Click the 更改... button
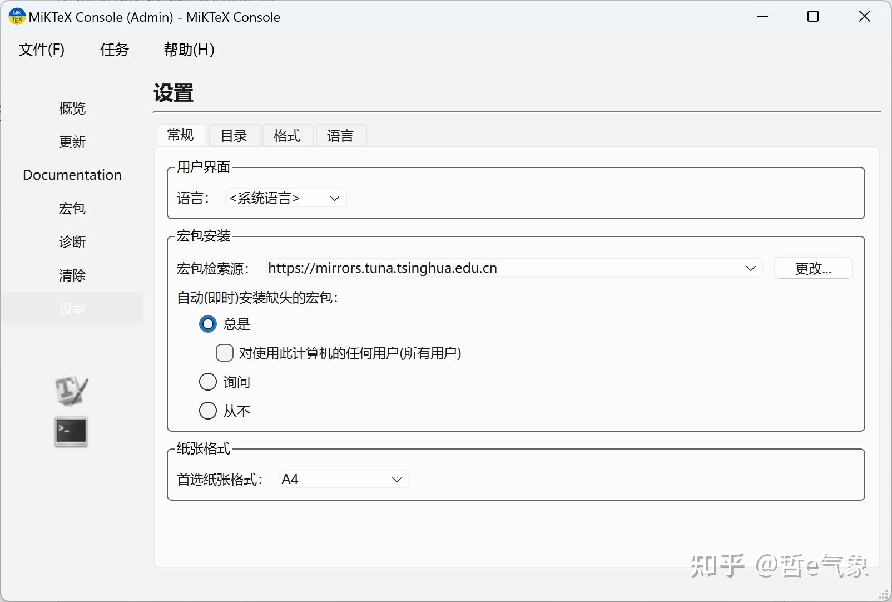The image size is (892, 602). [812, 268]
